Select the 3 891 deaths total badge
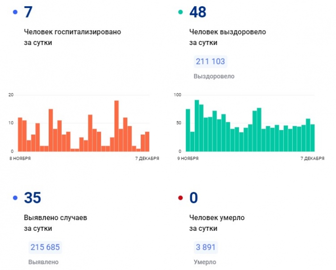The image size is (336, 270). click(205, 247)
